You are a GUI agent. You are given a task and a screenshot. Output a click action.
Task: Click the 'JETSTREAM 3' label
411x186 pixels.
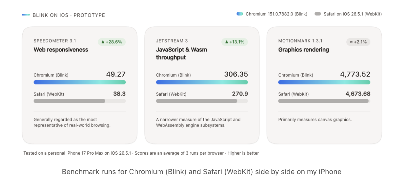click(x=172, y=41)
